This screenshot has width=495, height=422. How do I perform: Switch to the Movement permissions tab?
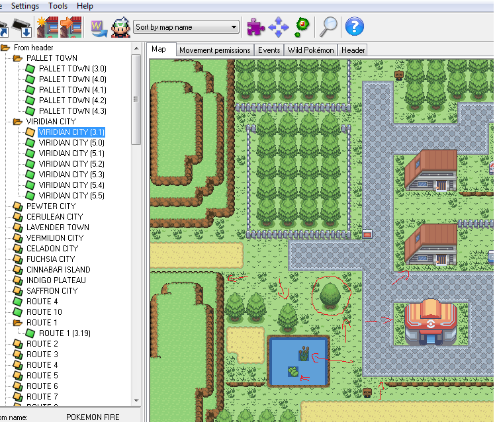click(x=214, y=50)
